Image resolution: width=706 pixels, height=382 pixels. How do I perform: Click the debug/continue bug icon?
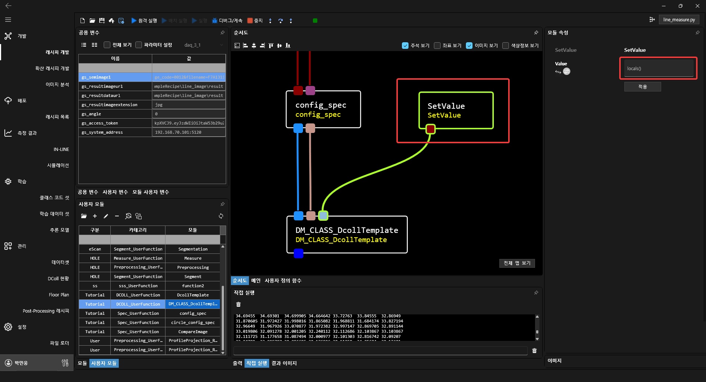pyautogui.click(x=215, y=21)
